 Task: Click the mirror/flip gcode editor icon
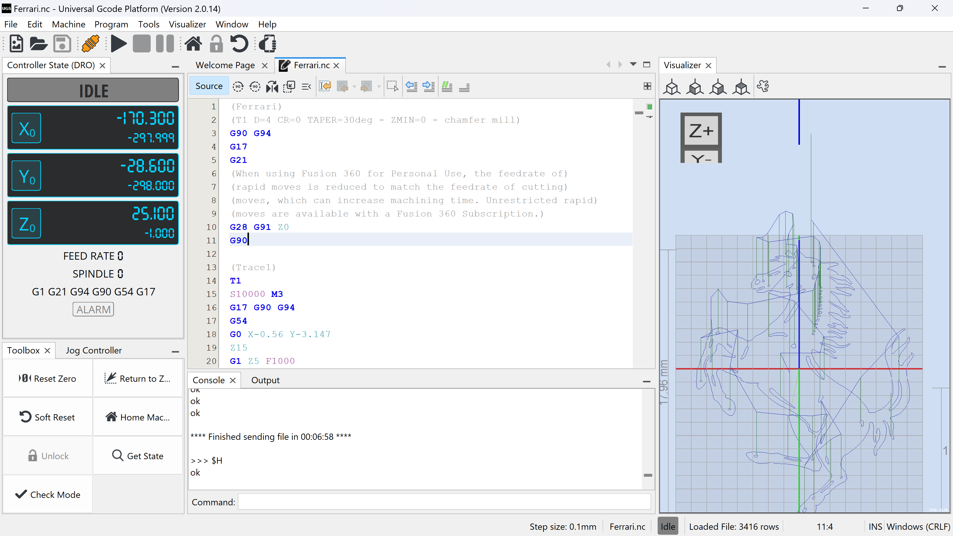point(272,87)
